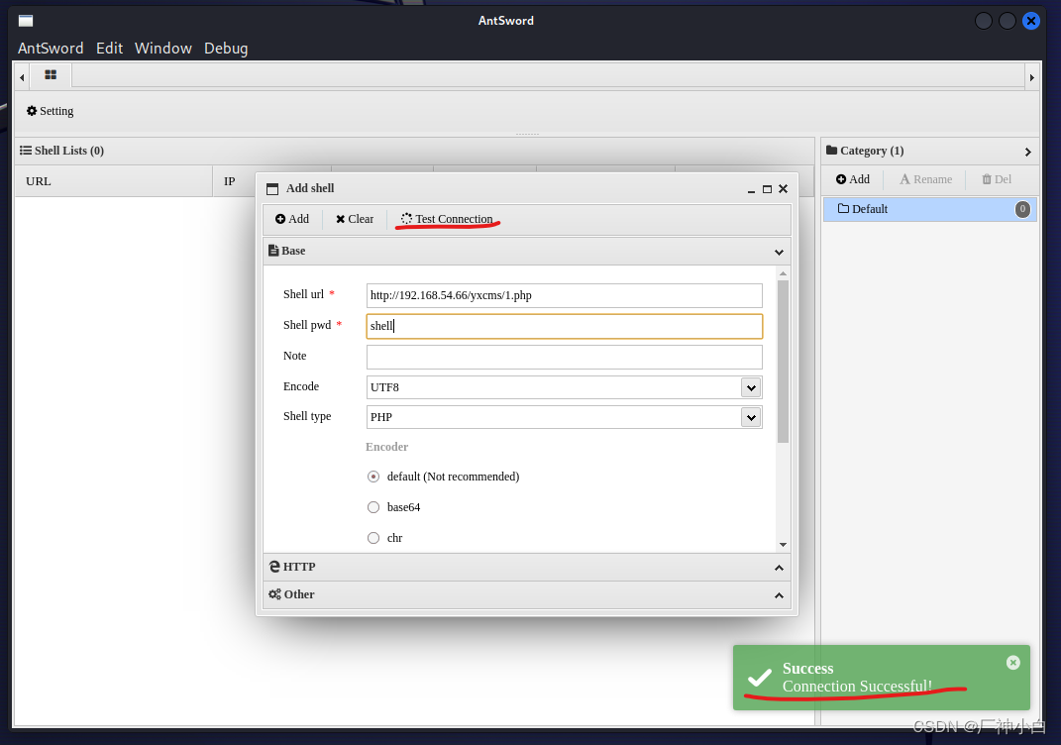Click the Clear button
Screen dimensions: 1061x745
point(355,219)
